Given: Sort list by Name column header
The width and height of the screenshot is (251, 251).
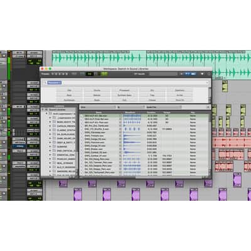Looking at the screenshot, I should pyautogui.click(x=99, y=112).
